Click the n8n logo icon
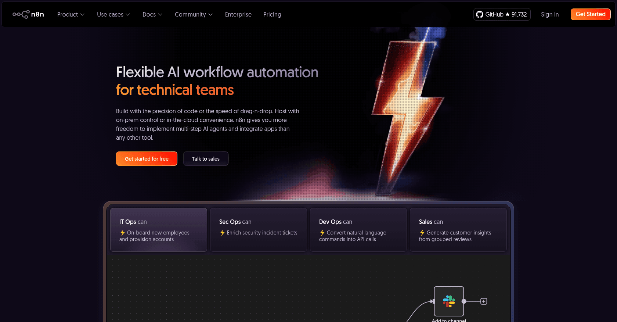This screenshot has width=617, height=322. click(x=21, y=14)
